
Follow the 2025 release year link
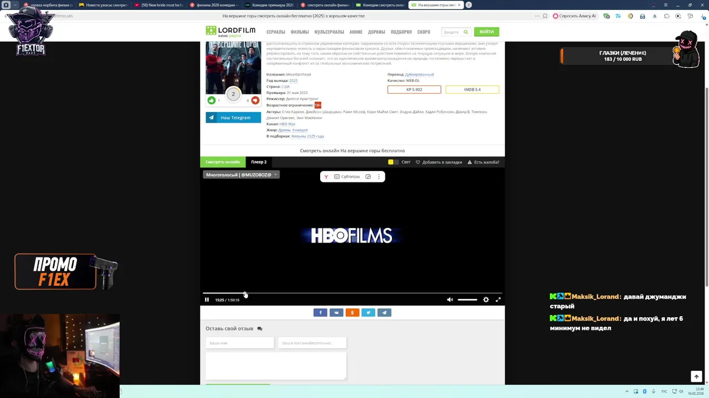(x=294, y=81)
